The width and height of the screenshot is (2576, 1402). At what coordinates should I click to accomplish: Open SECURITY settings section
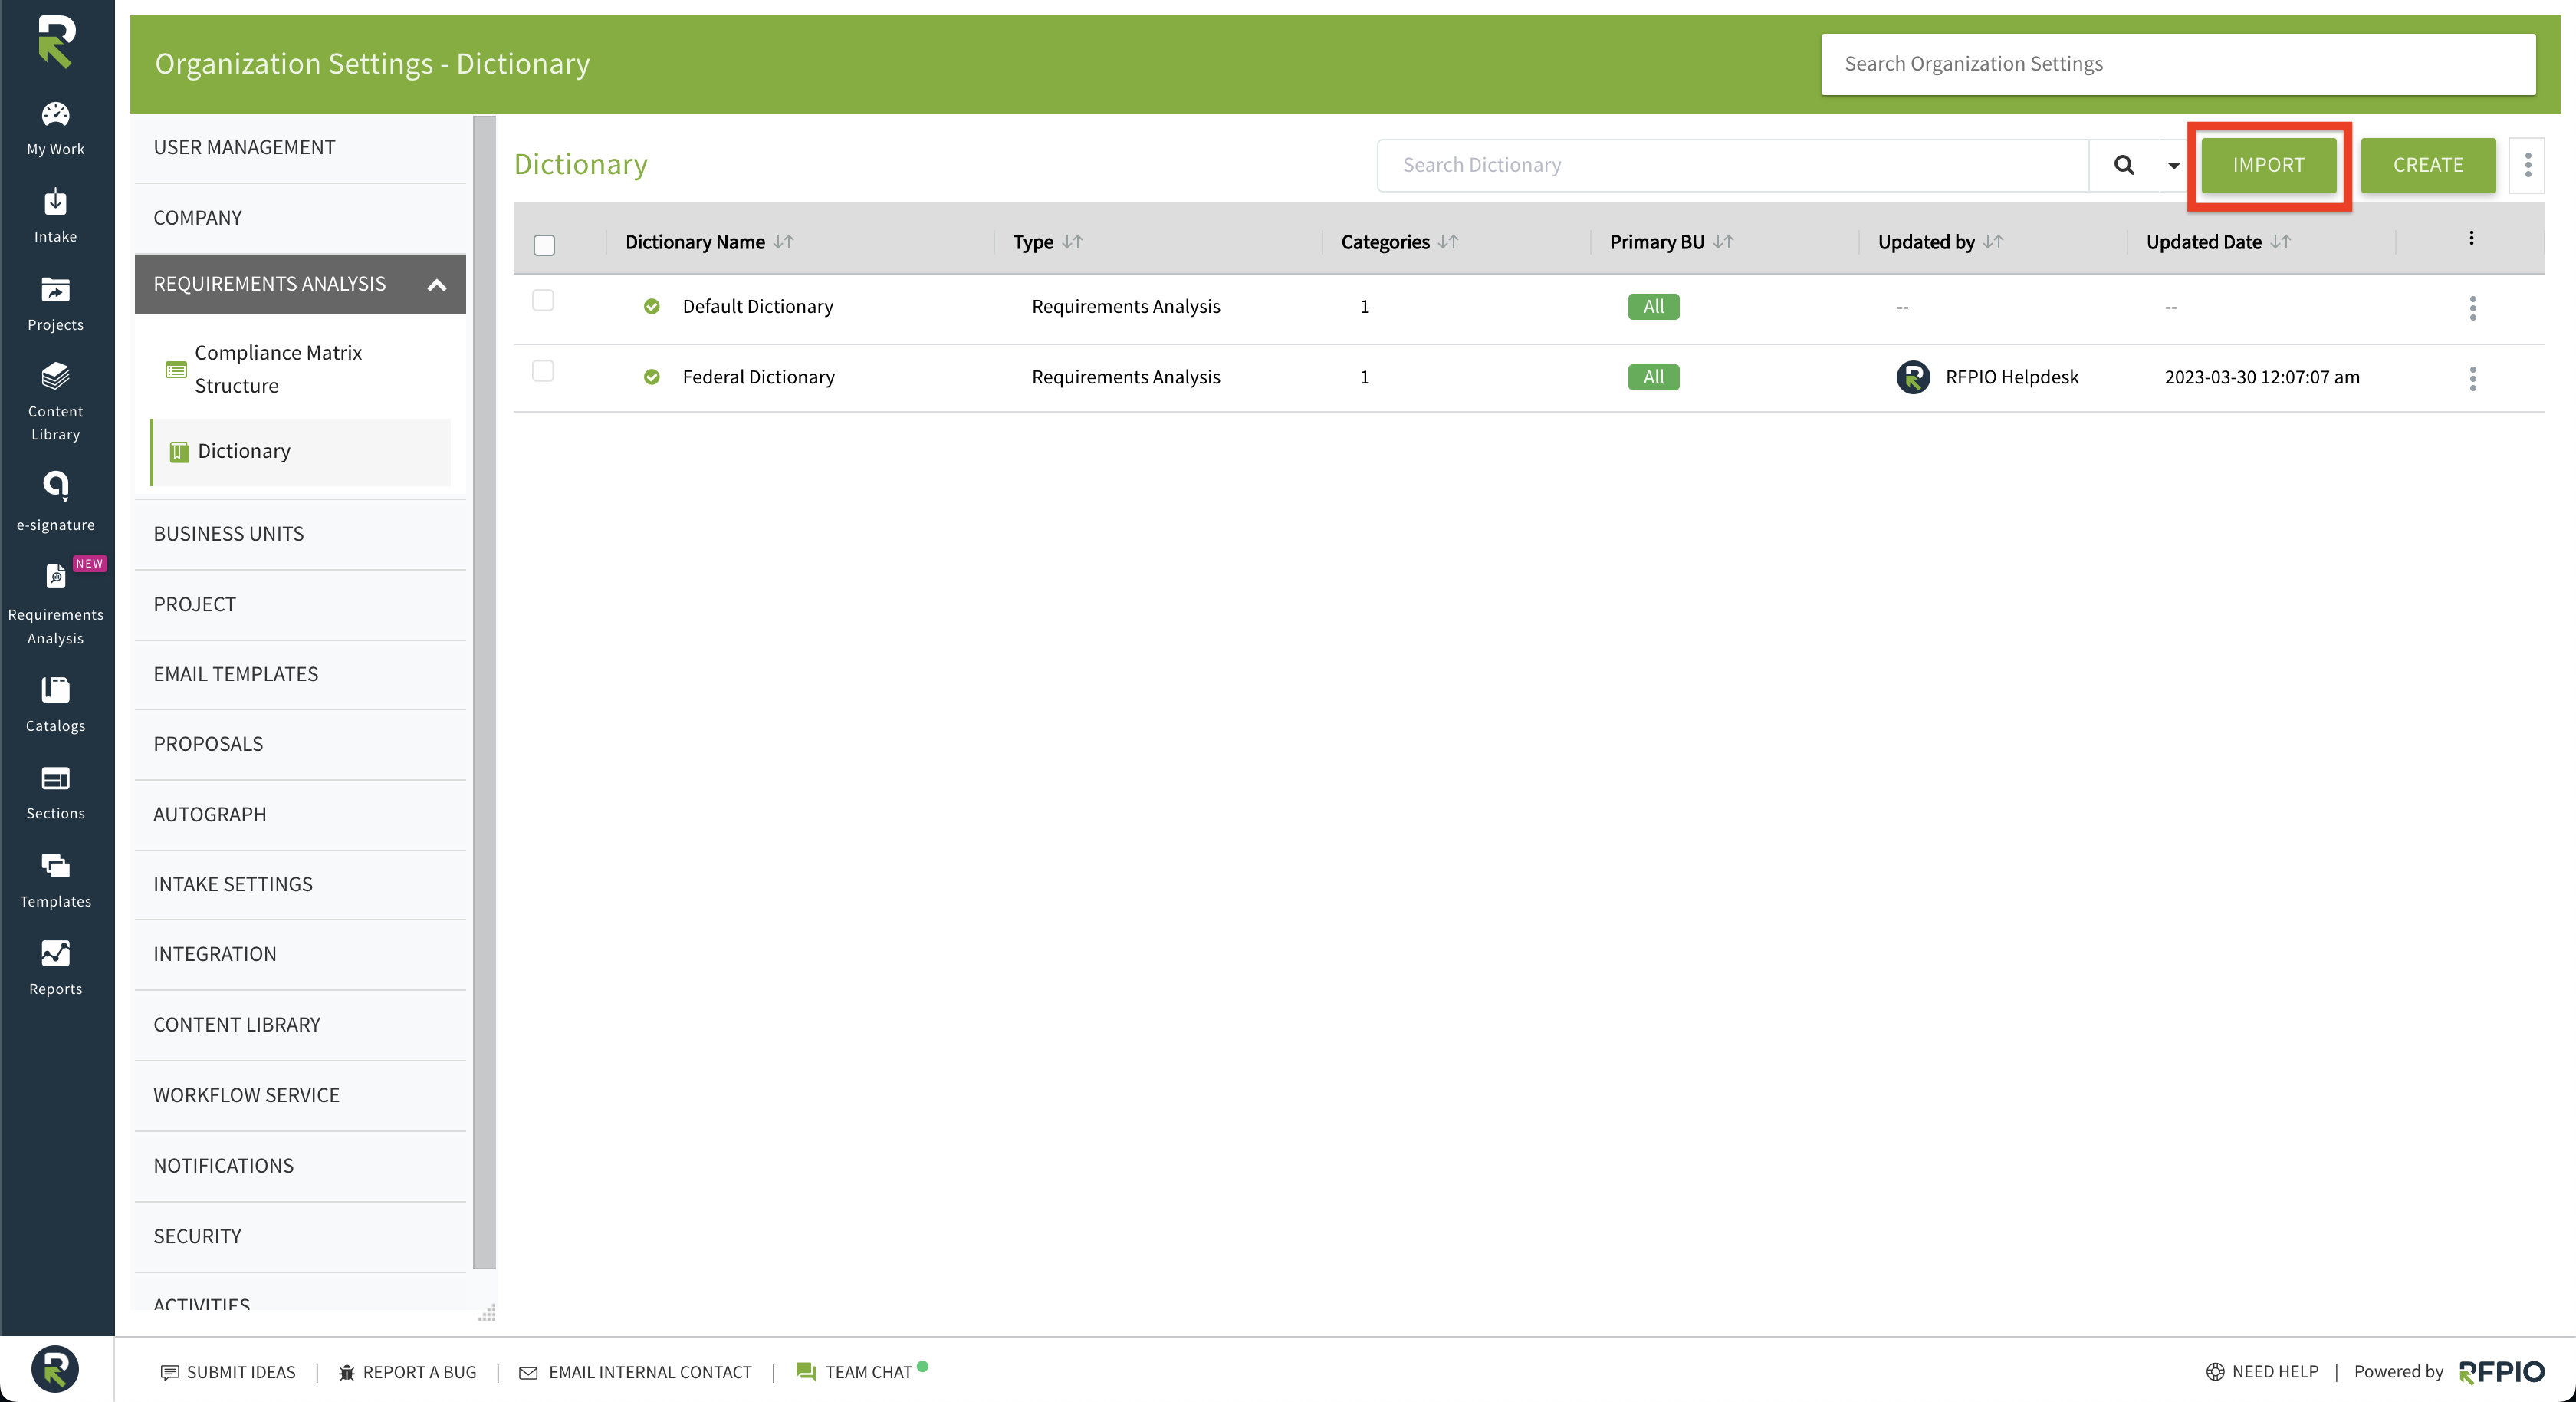pos(300,1237)
